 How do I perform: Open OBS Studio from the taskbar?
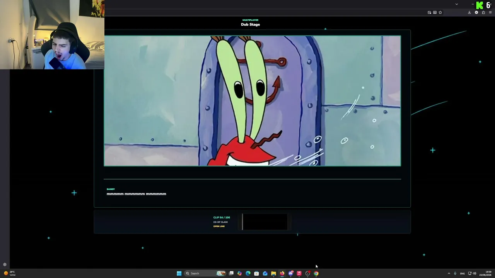click(x=307, y=273)
